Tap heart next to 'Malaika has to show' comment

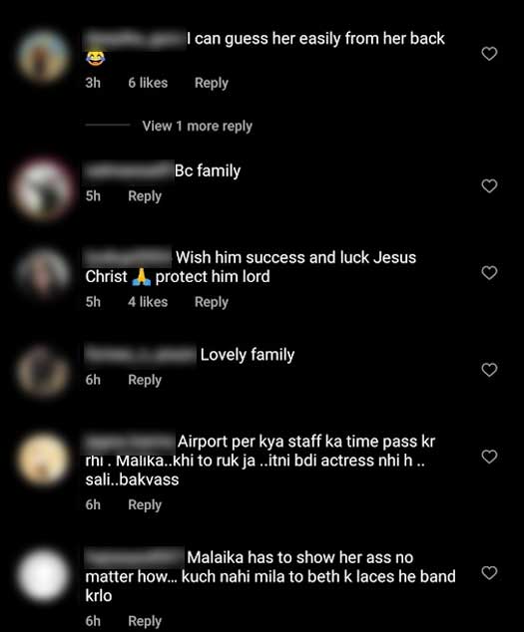489,573
